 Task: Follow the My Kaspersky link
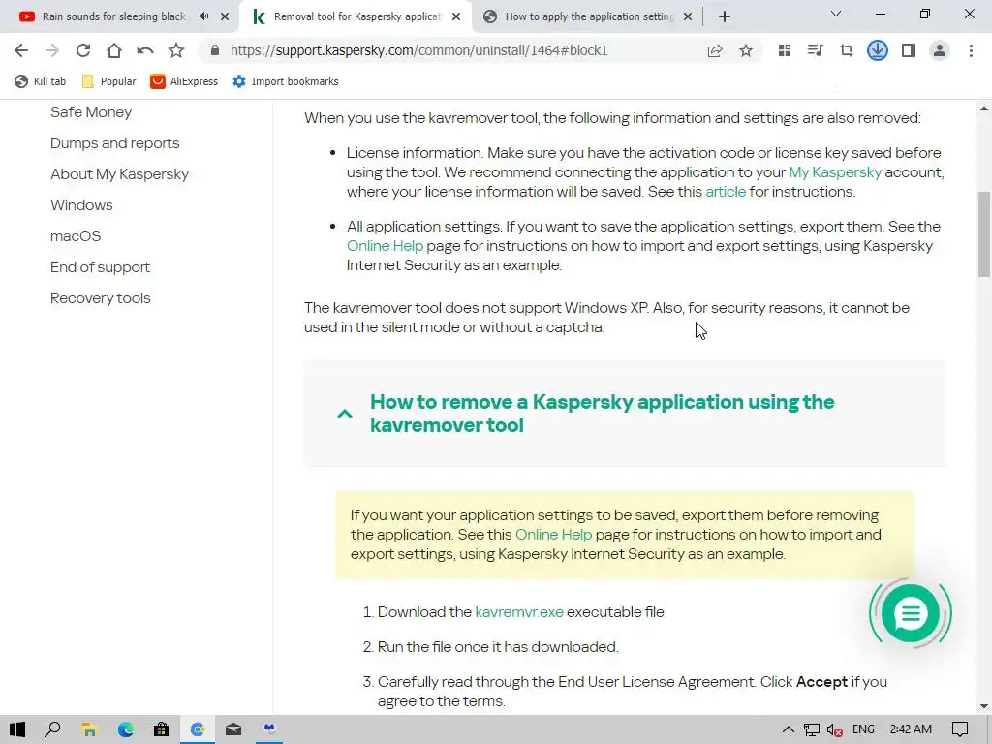click(834, 172)
